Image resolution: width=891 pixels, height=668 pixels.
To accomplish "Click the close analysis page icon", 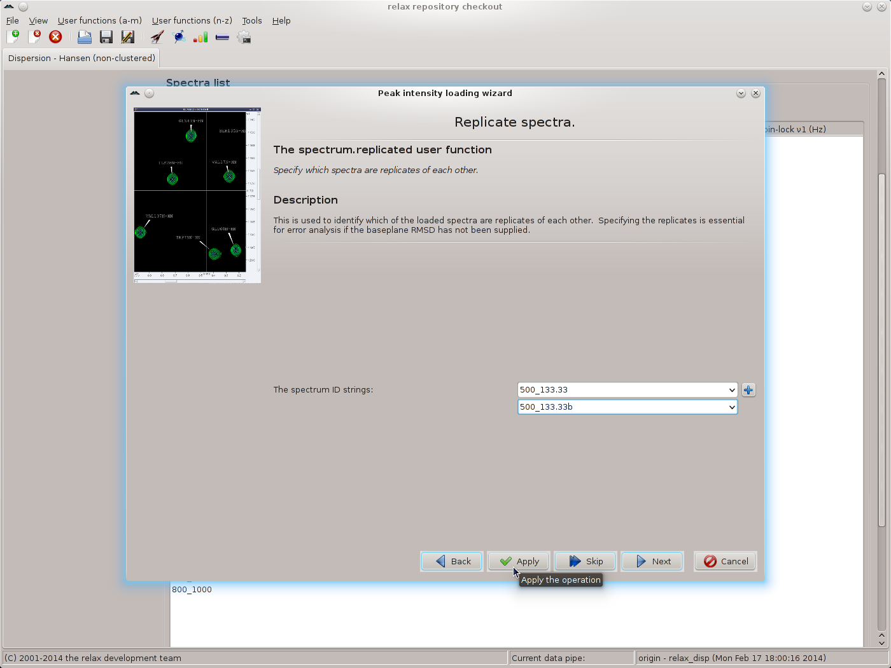I will [x=34, y=37].
